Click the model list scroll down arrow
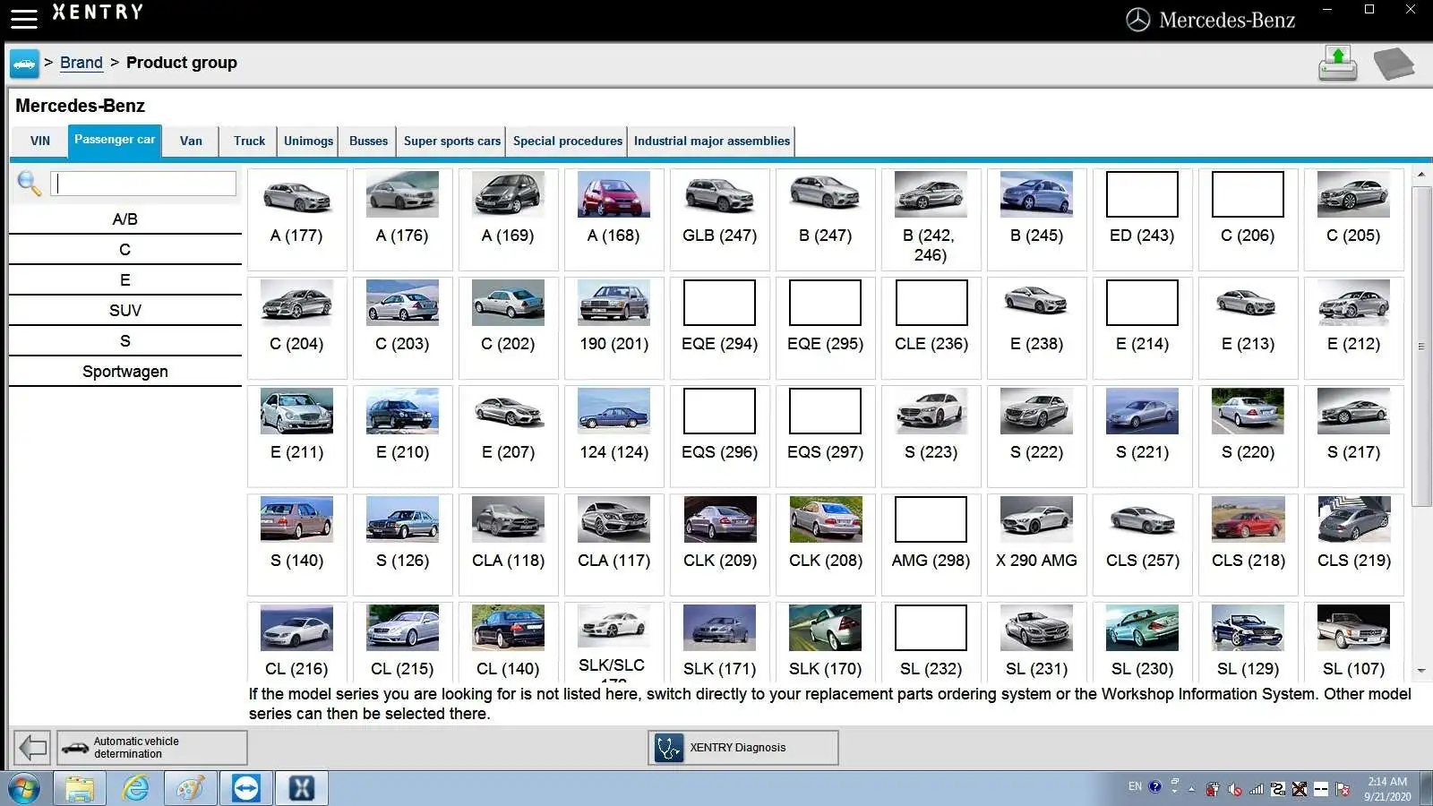 click(x=1420, y=671)
